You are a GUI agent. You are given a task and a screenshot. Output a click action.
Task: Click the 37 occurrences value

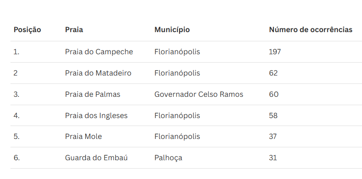click(x=273, y=136)
